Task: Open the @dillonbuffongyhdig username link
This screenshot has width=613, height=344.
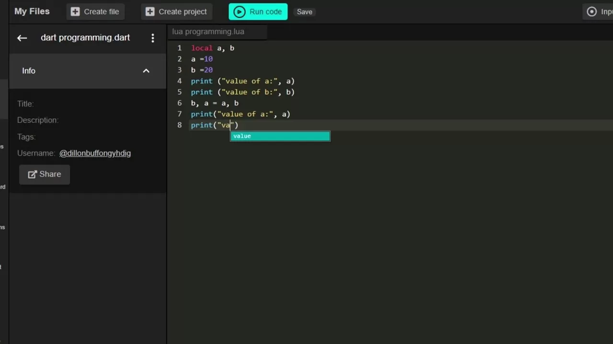Action: coord(95,153)
